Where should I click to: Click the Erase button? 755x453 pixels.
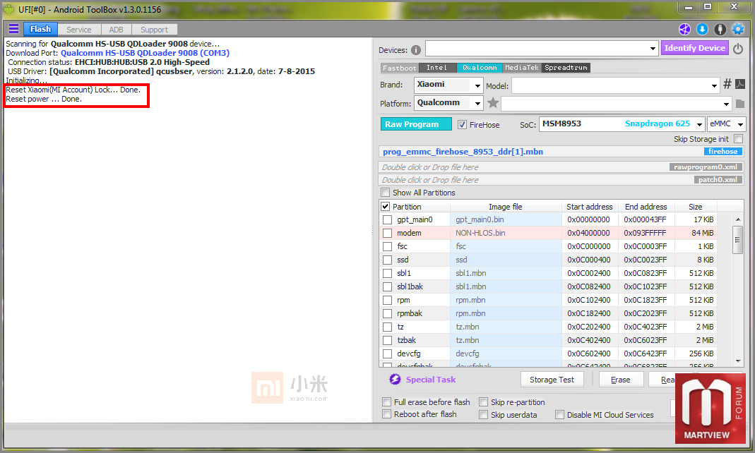pyautogui.click(x=621, y=380)
